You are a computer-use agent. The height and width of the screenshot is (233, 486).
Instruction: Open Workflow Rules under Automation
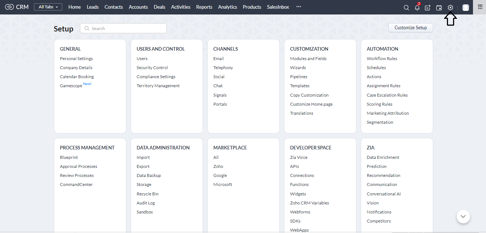(382, 59)
